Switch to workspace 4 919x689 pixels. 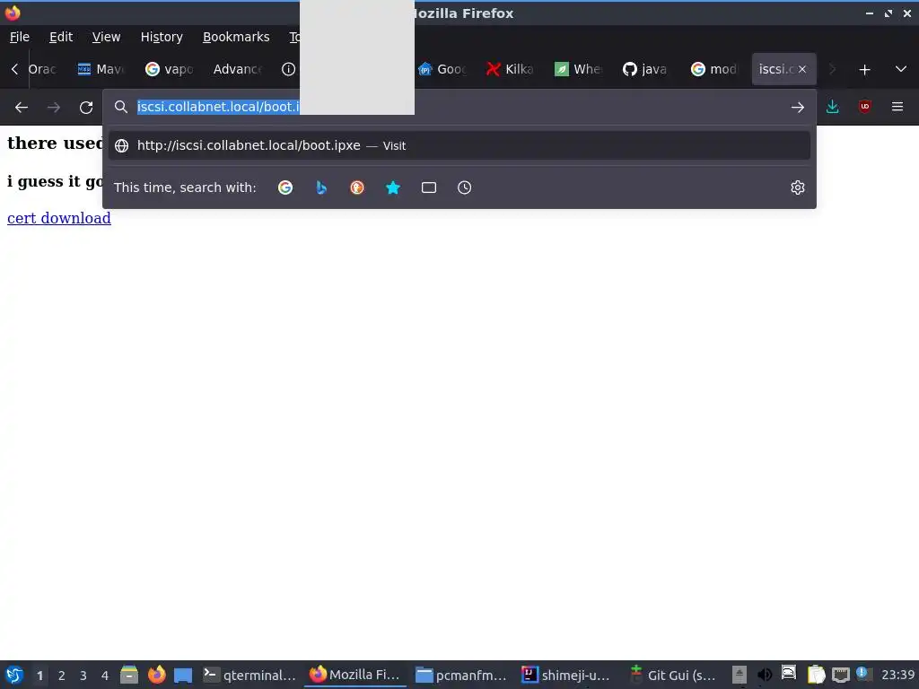[105, 676]
